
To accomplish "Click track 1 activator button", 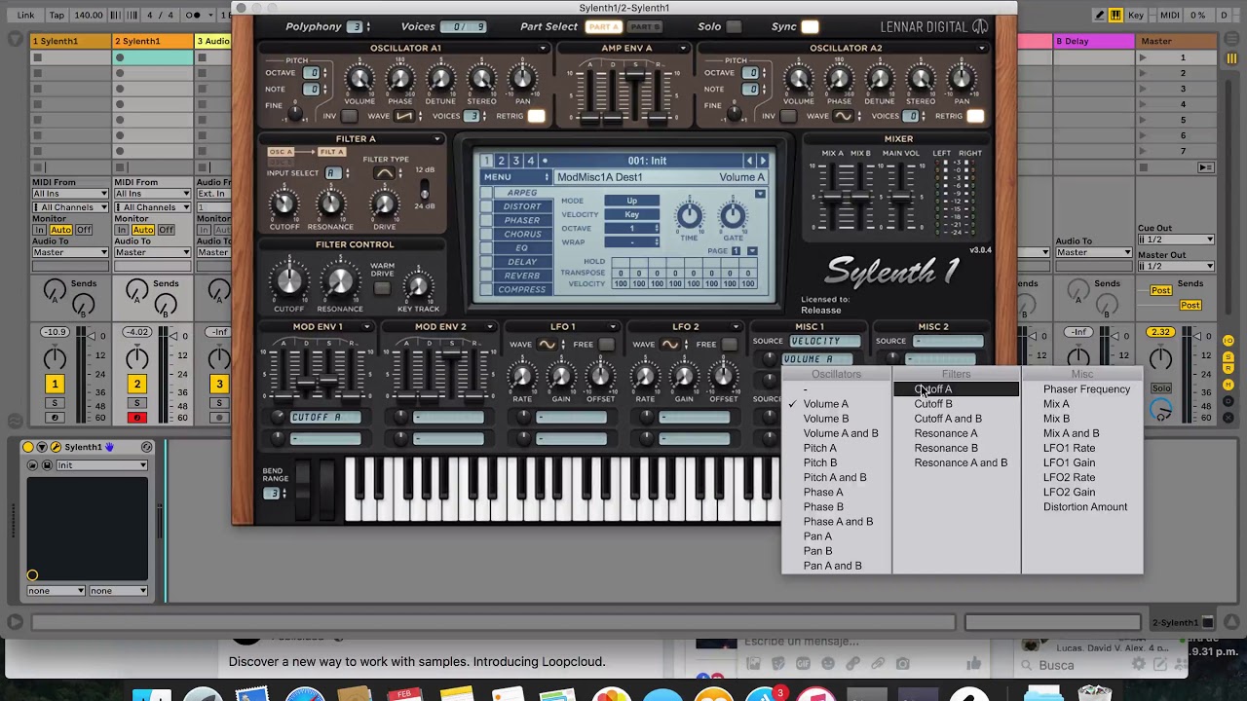I will (x=55, y=385).
